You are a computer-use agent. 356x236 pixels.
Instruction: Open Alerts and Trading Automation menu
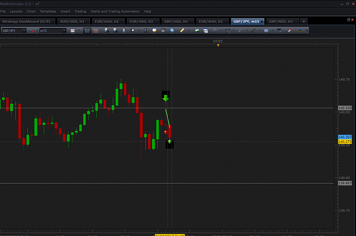coord(115,11)
